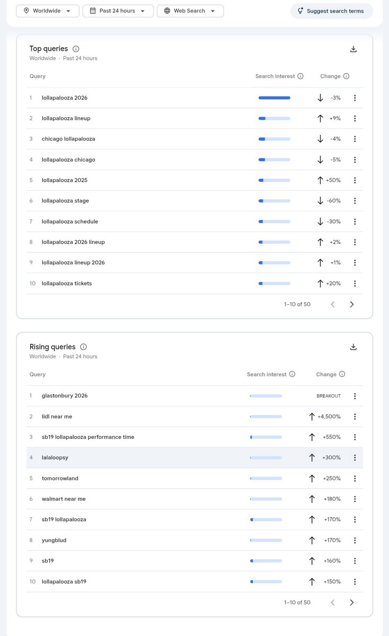Click the BREAKOUT change label
Screen dimensions: 389x636
click(x=329, y=396)
